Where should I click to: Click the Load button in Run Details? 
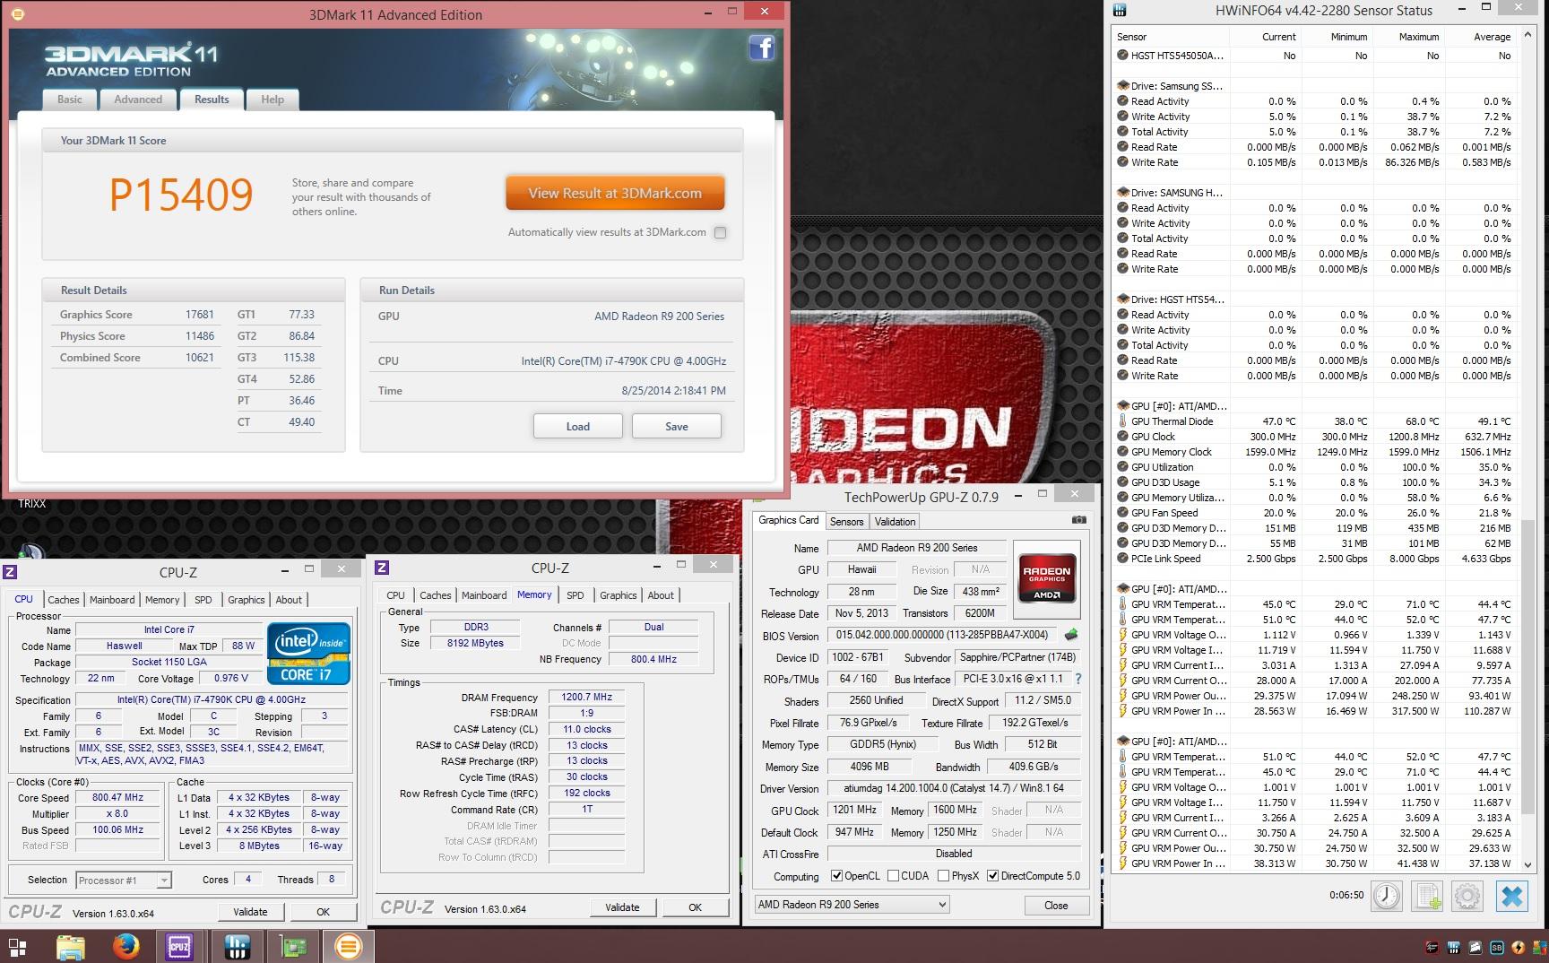tap(578, 426)
